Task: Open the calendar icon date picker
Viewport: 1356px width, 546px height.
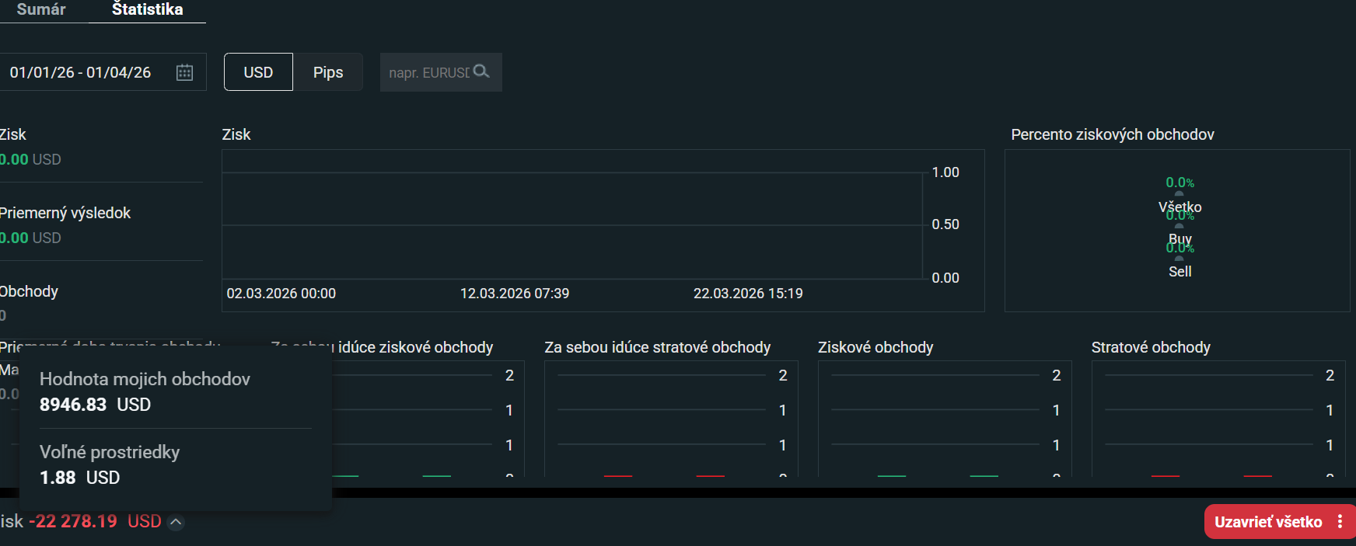Action: 184,72
